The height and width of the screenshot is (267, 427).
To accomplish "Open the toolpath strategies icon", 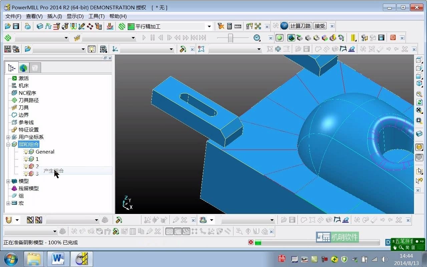I will coord(122,26).
